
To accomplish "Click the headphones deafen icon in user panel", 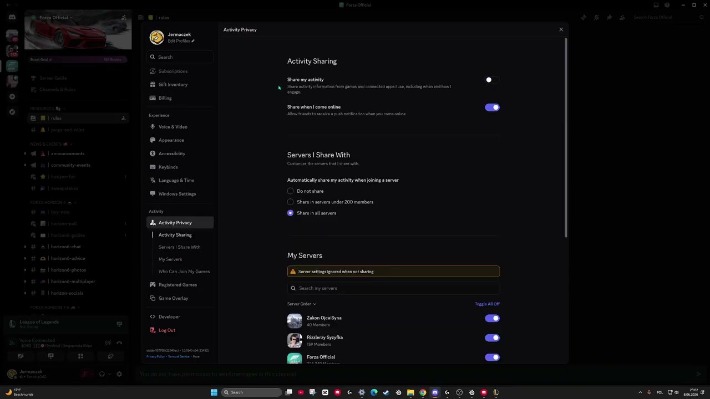I will [102, 374].
